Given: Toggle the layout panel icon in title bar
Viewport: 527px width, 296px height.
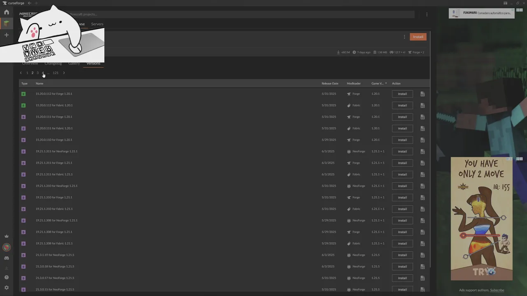Looking at the screenshot, I should [505, 3].
